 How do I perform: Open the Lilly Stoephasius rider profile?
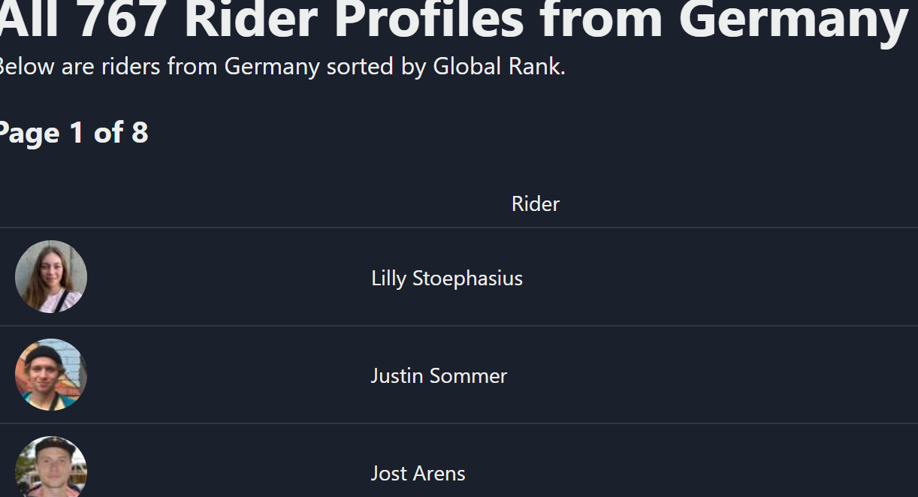point(446,279)
